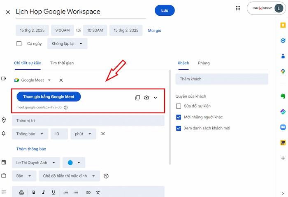This screenshot has height=197, width=288.
Task: Click 'Tham gia bằng Google Meet' button
Action: coord(49,96)
